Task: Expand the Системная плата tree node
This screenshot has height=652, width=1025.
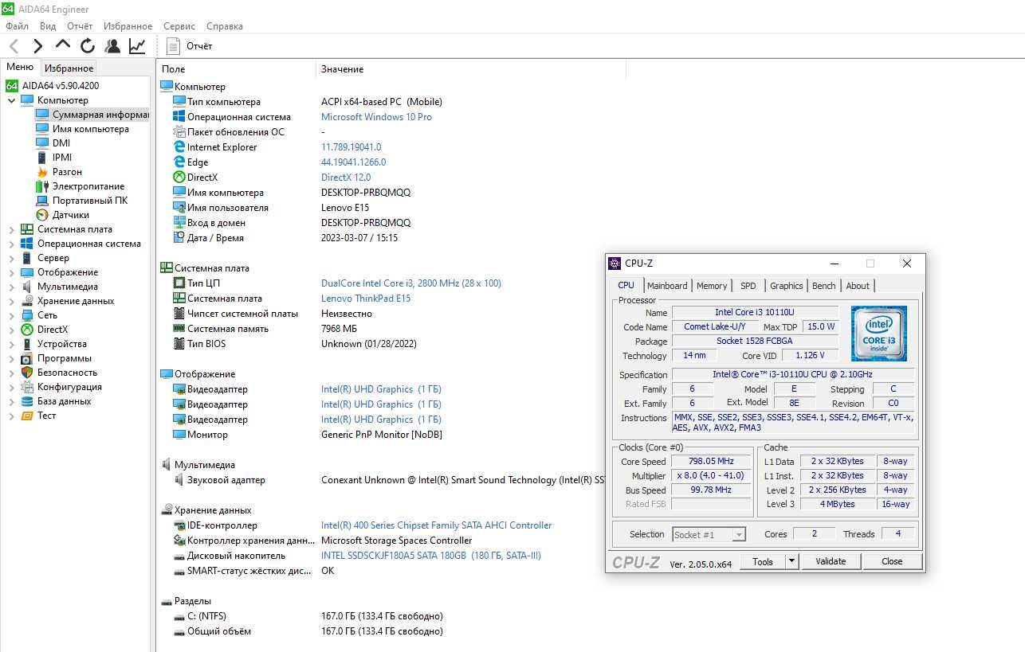Action: [11, 229]
